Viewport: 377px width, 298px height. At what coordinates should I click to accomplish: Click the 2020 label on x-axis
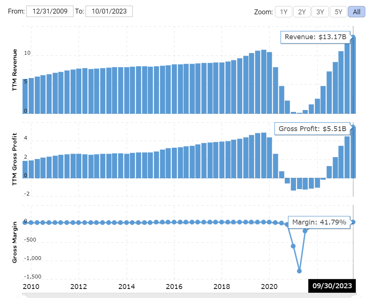click(x=269, y=286)
